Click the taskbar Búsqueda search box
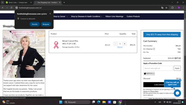The height and width of the screenshot is (105, 186). click(77, 102)
